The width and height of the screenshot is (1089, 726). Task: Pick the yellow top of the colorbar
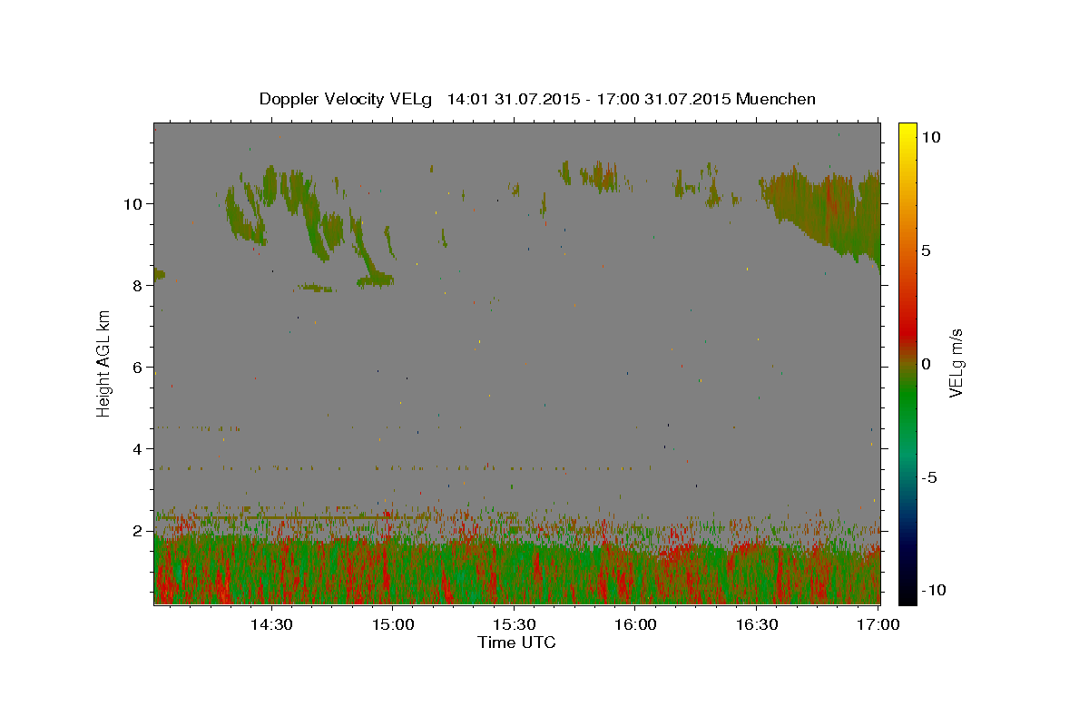[907, 132]
